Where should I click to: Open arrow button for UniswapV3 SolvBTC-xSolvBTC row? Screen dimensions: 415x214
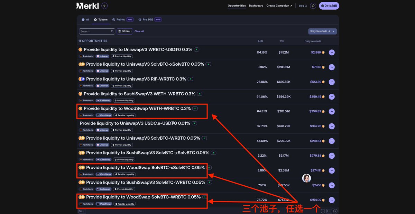tap(332, 67)
